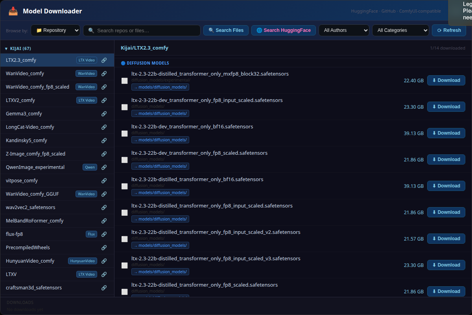472x315 pixels.
Task: Click the Model Downloader inbox logo icon
Action: click(13, 11)
